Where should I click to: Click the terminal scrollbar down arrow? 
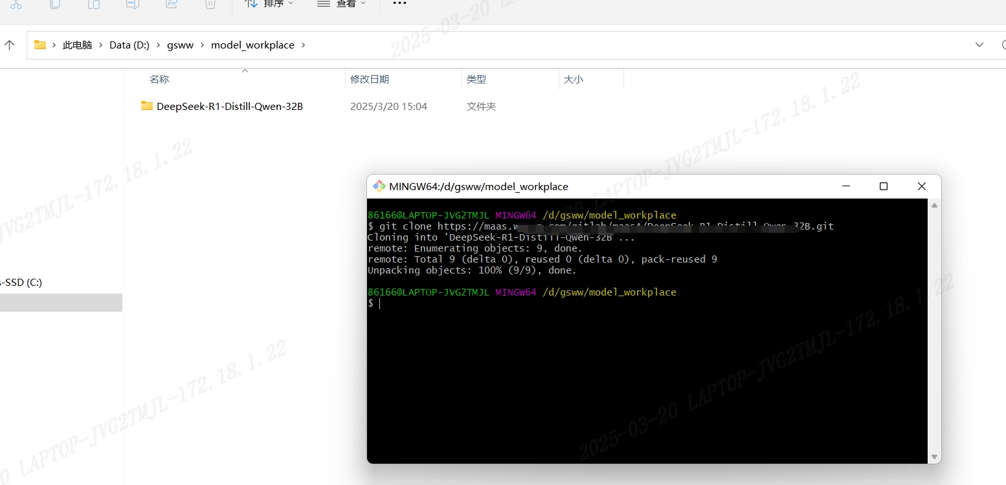point(934,457)
